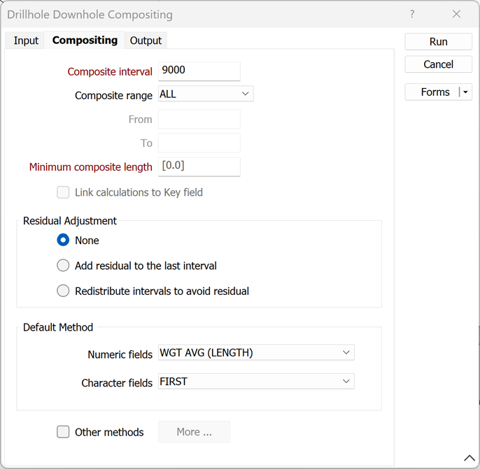Click the Cancel button
Image resolution: width=480 pixels, height=469 pixels.
pyautogui.click(x=438, y=64)
